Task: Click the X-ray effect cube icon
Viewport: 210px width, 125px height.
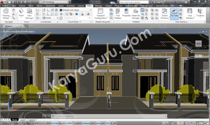Action: tap(61, 18)
